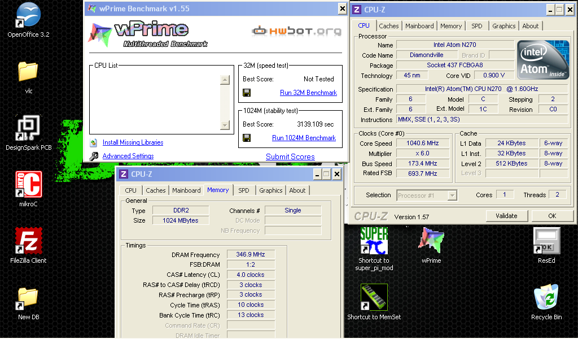
Task: Click the 1024 MBytes memory size value
Action: [x=181, y=220]
